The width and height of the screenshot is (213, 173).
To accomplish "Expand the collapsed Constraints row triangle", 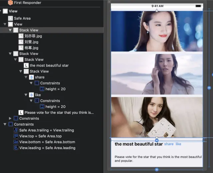I will 10,118.
